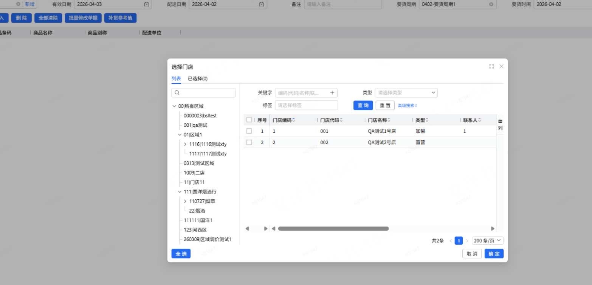Click the horizontal scrollbar under the table

click(333, 228)
